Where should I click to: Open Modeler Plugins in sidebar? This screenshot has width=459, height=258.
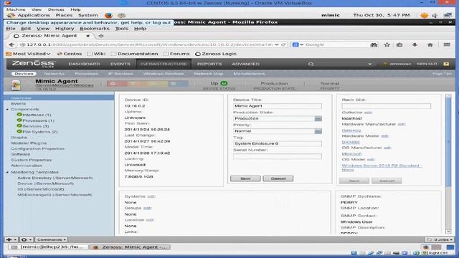pos(29,143)
